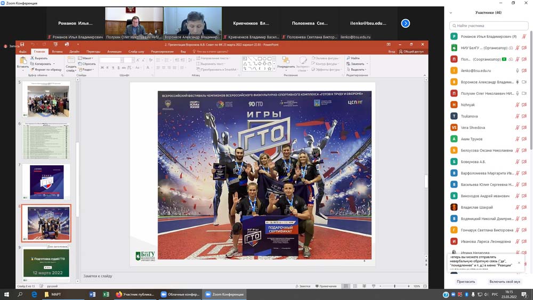The height and width of the screenshot is (300, 533).
Task: Click the Найти search tool in ribbon
Action: 353,58
